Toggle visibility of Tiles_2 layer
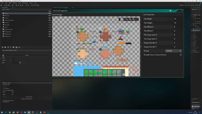Viewport: 202px width, 114px height. point(49,13)
